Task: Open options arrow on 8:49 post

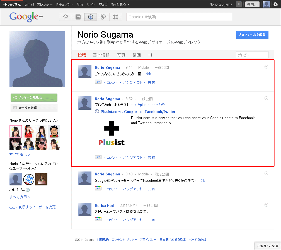Action: click(266, 173)
